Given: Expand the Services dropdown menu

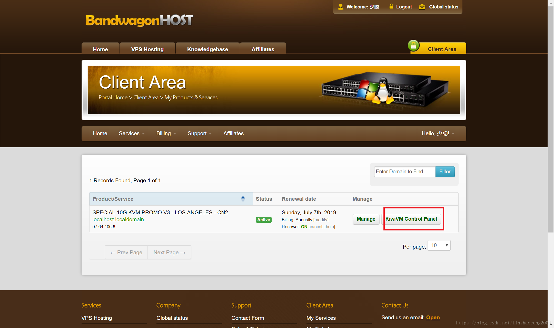Looking at the screenshot, I should tap(132, 133).
